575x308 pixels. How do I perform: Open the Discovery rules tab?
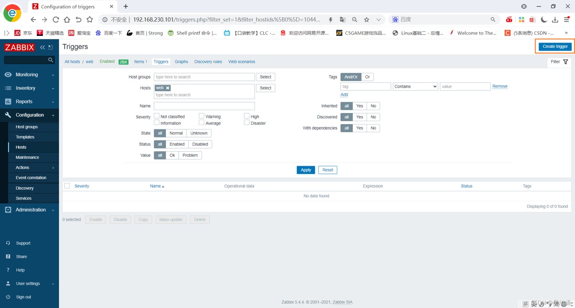[x=208, y=62]
